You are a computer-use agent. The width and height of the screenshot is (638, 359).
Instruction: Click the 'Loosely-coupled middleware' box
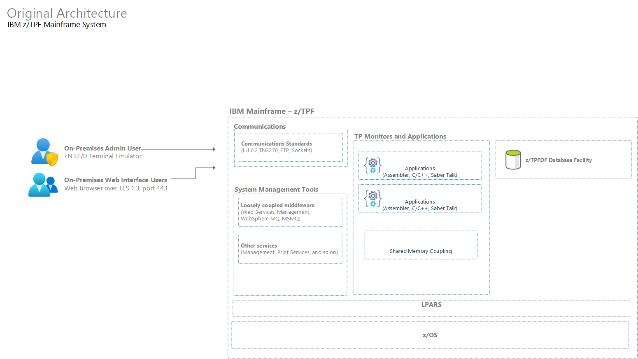pos(290,212)
